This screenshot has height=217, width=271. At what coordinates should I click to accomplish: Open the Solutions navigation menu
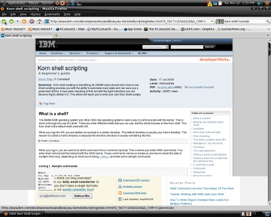click(x=57, y=53)
